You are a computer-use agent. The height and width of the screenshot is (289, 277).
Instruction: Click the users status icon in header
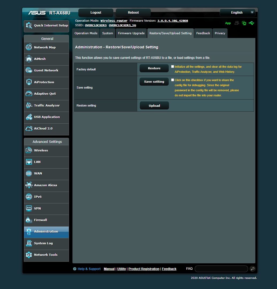237,23
